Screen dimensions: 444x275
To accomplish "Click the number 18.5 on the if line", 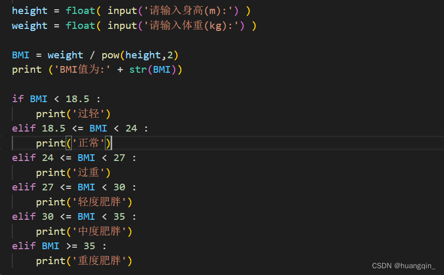I will click(x=78, y=99).
